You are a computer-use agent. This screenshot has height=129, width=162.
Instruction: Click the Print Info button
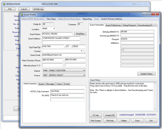click(110, 121)
